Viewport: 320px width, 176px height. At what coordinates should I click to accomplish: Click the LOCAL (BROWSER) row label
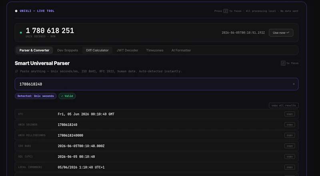tap(30, 167)
